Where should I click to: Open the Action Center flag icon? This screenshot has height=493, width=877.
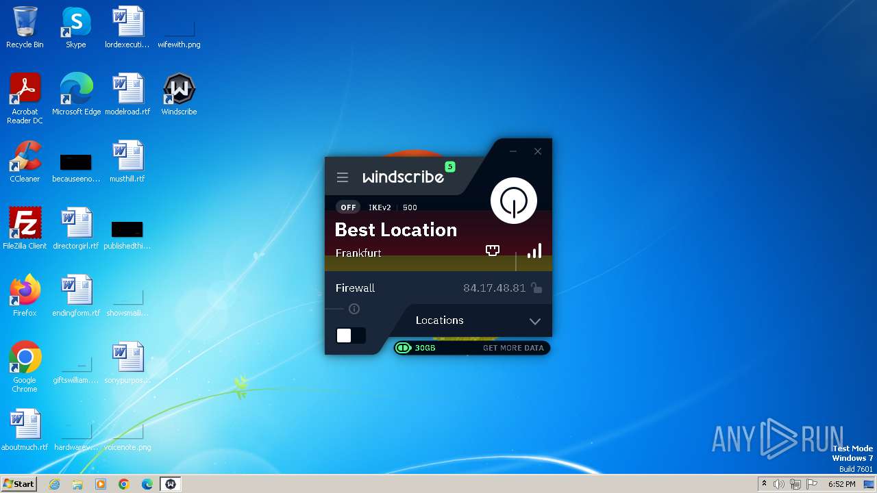pyautogui.click(x=812, y=484)
